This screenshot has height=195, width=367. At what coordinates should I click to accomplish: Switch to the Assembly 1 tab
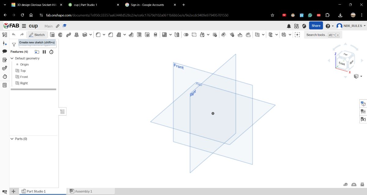[x=83, y=191]
